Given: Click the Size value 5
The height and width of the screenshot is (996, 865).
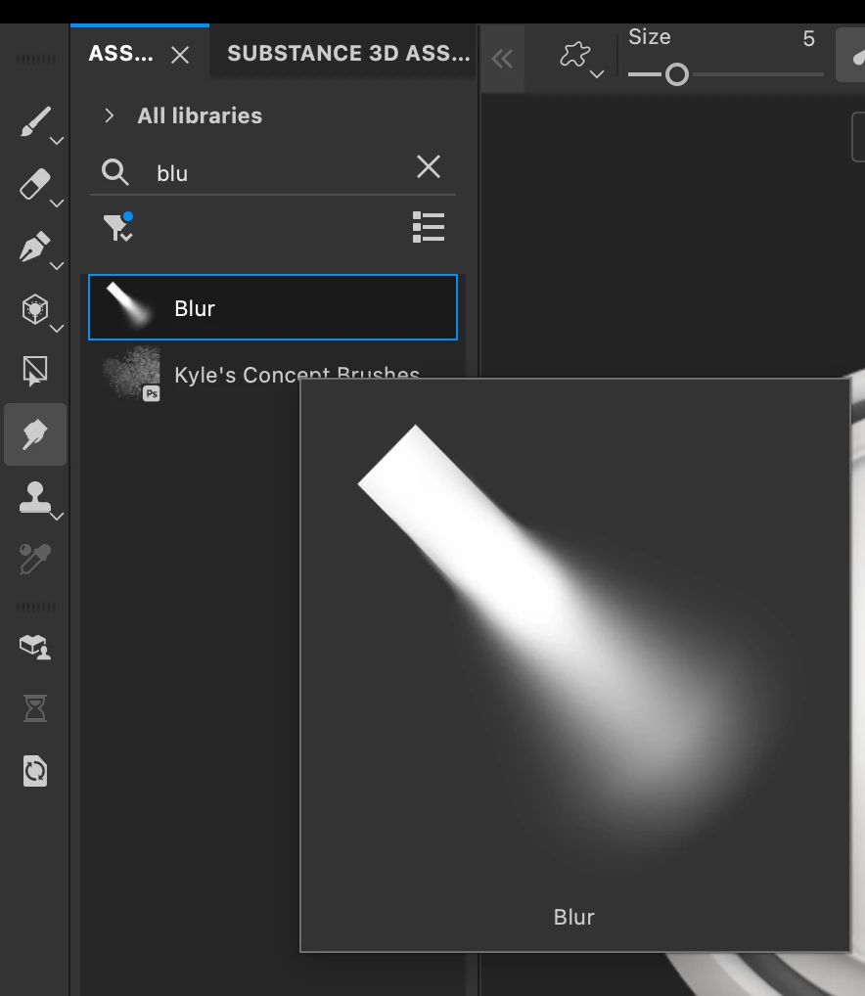Looking at the screenshot, I should (808, 39).
